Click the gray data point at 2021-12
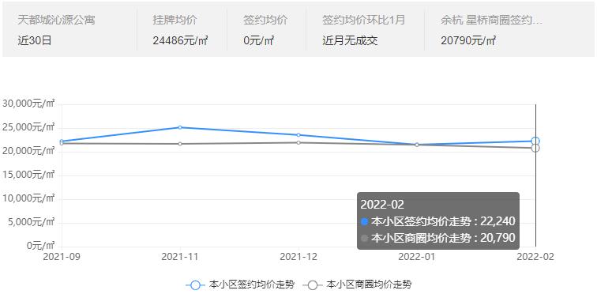 298,143
